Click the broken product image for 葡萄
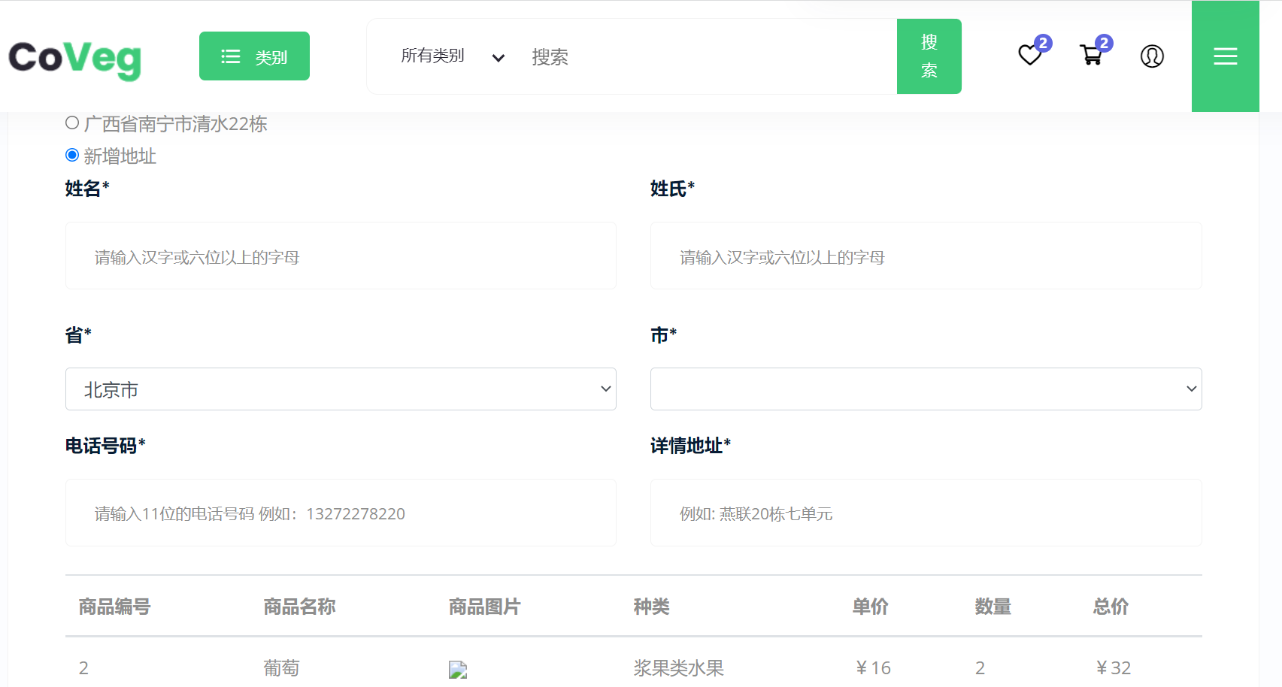 [458, 669]
